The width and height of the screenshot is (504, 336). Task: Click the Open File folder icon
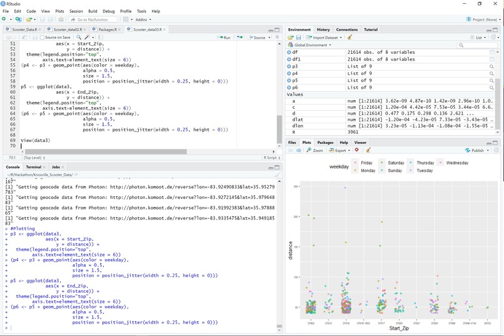(29, 19)
